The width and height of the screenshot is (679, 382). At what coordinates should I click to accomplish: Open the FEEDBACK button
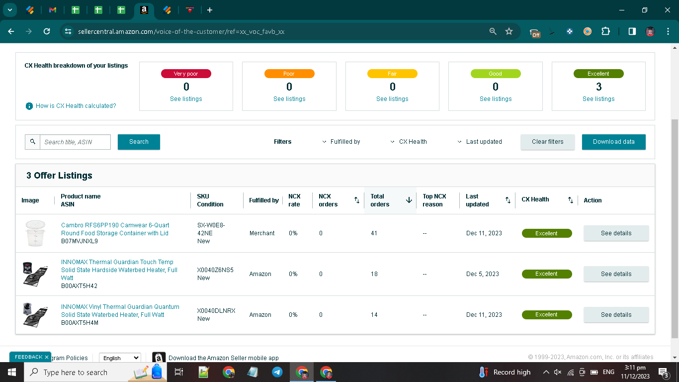pos(28,357)
